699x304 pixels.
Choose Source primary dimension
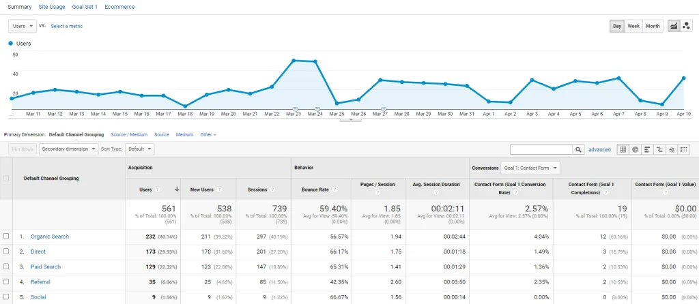[162, 134]
